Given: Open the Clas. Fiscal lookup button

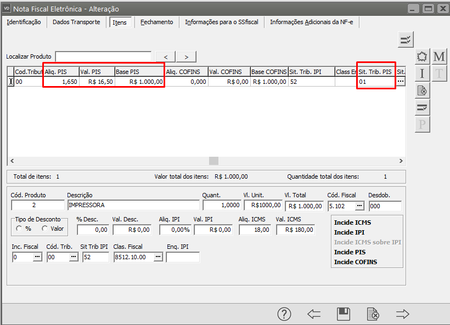Looking at the screenshot, I should pyautogui.click(x=157, y=257).
